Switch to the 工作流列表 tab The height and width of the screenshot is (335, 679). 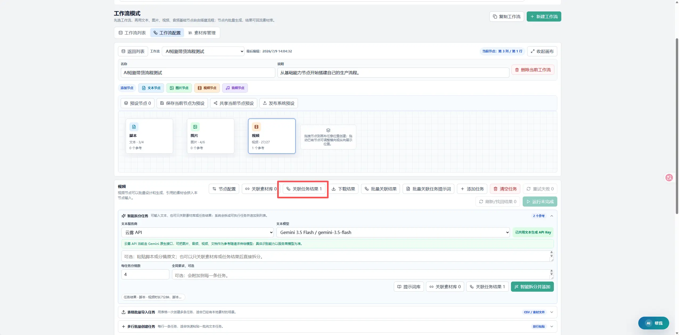pyautogui.click(x=132, y=33)
